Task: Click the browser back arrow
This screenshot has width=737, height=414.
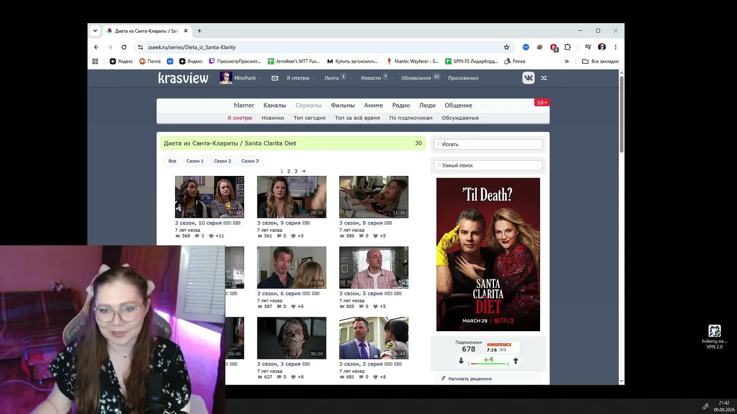Action: tap(96, 47)
